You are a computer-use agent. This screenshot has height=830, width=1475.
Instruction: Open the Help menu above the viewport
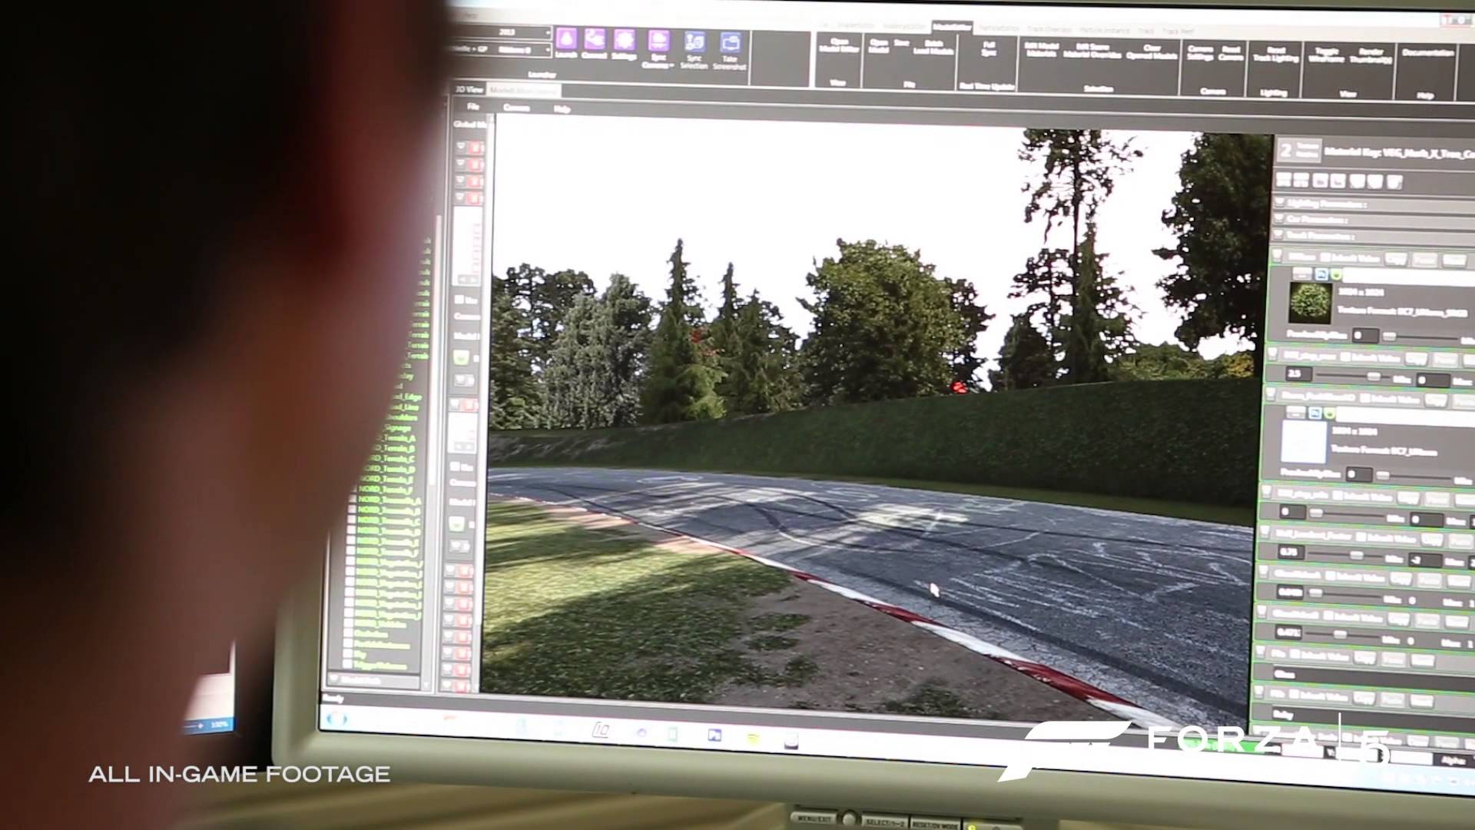(x=562, y=109)
